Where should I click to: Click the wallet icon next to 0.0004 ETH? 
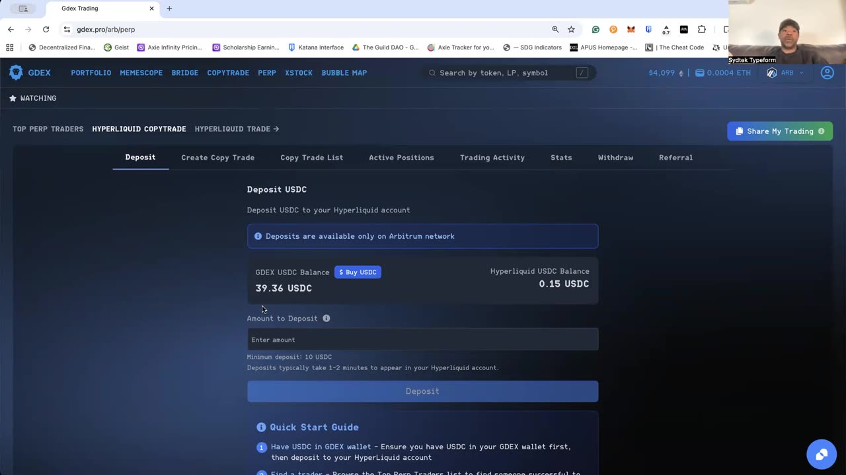coord(699,73)
